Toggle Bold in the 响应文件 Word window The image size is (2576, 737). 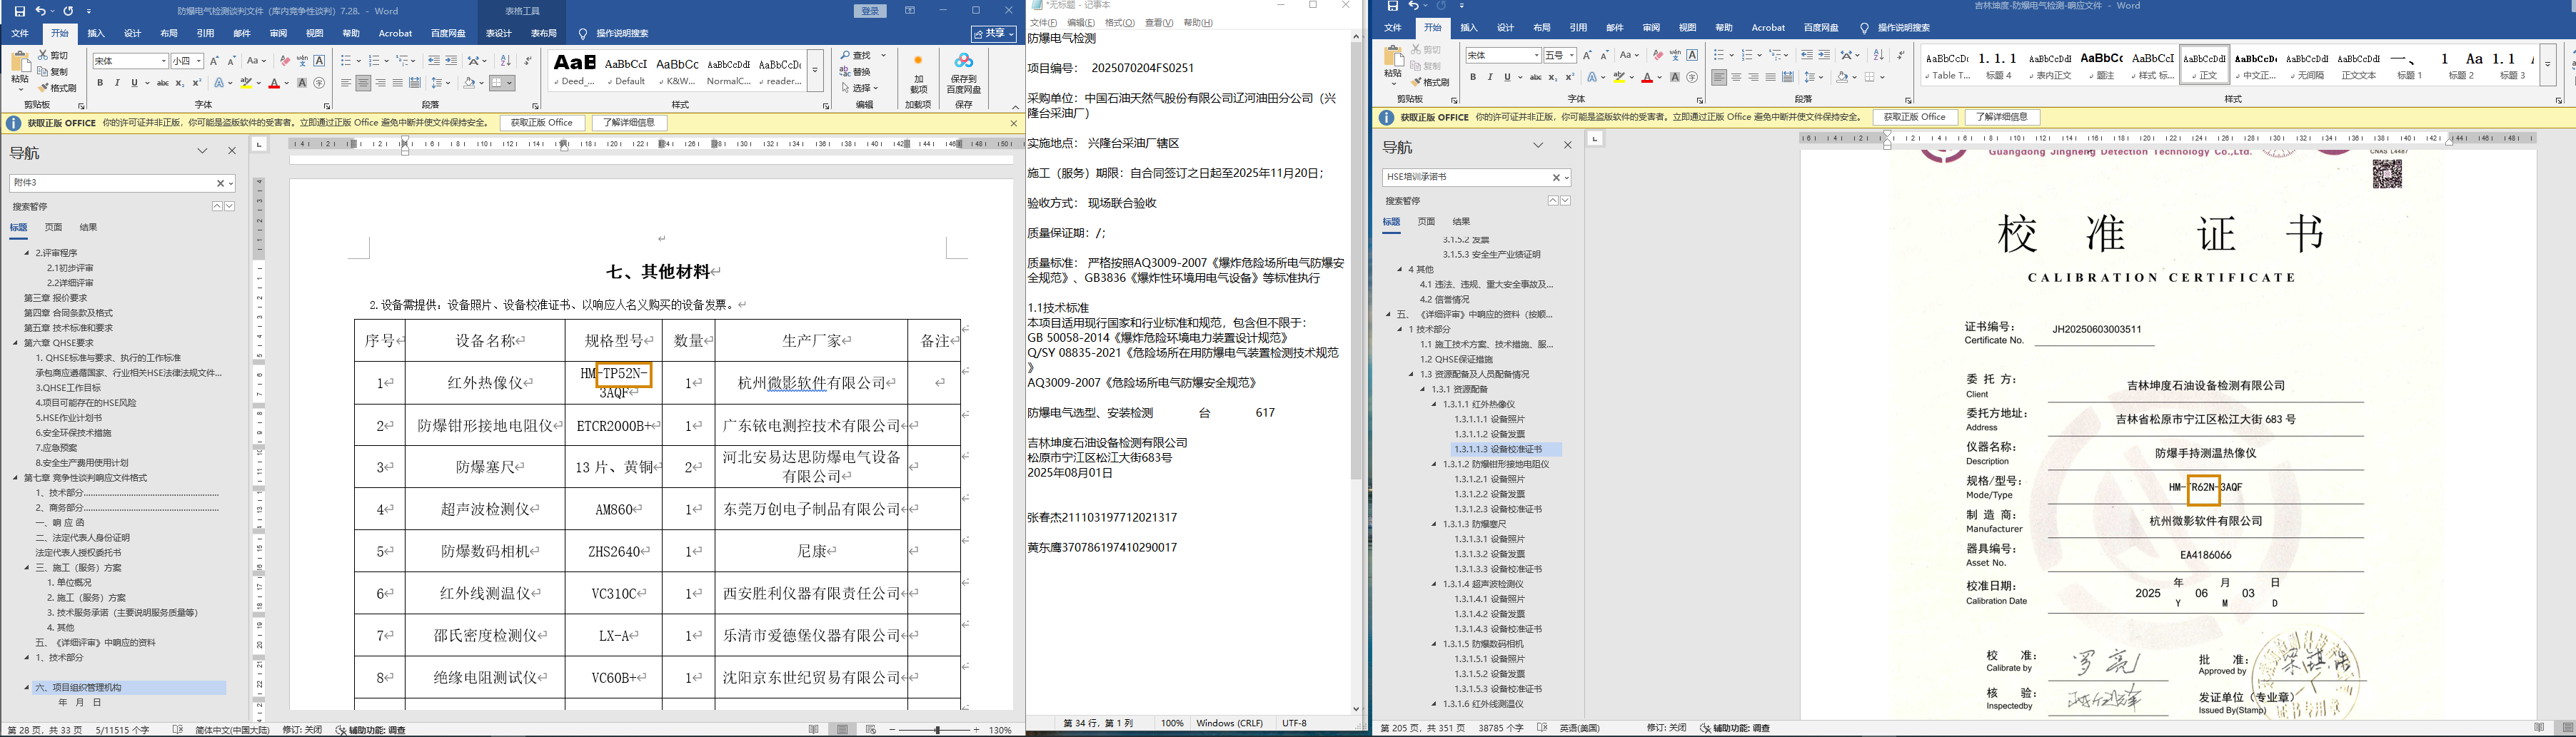click(x=1474, y=77)
